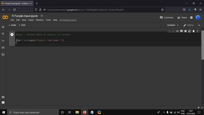Open the File menu
The height and width of the screenshot is (115, 204).
[12, 20]
